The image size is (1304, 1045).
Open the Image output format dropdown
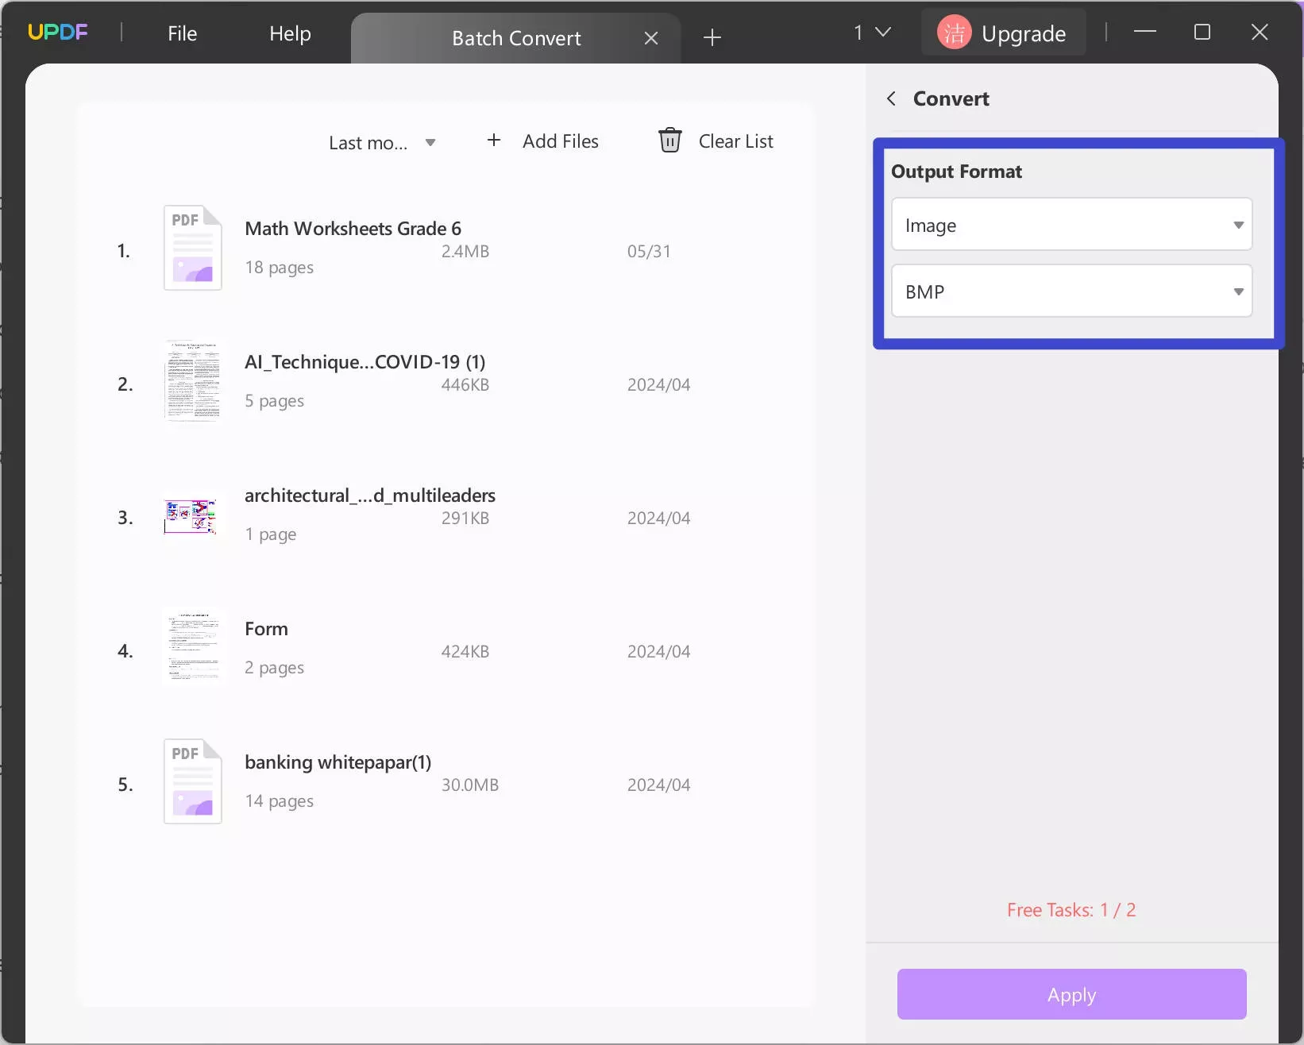1071,225
